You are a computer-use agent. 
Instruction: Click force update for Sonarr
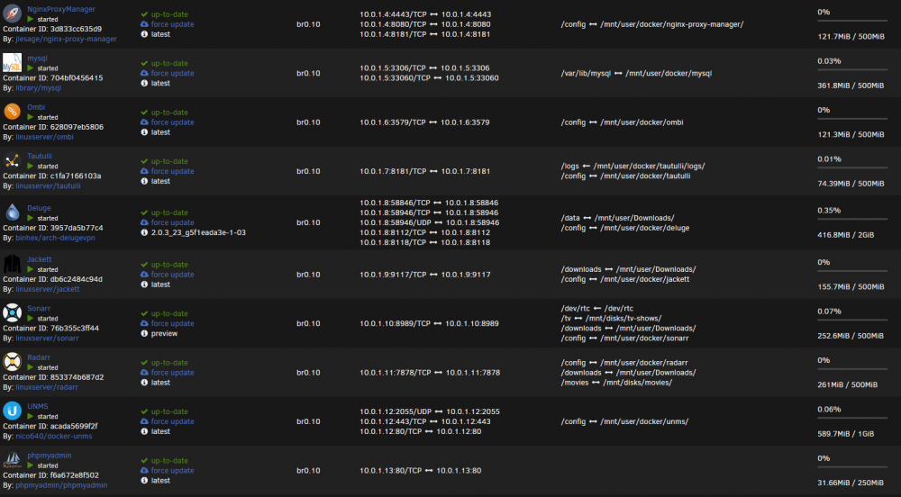(172, 324)
